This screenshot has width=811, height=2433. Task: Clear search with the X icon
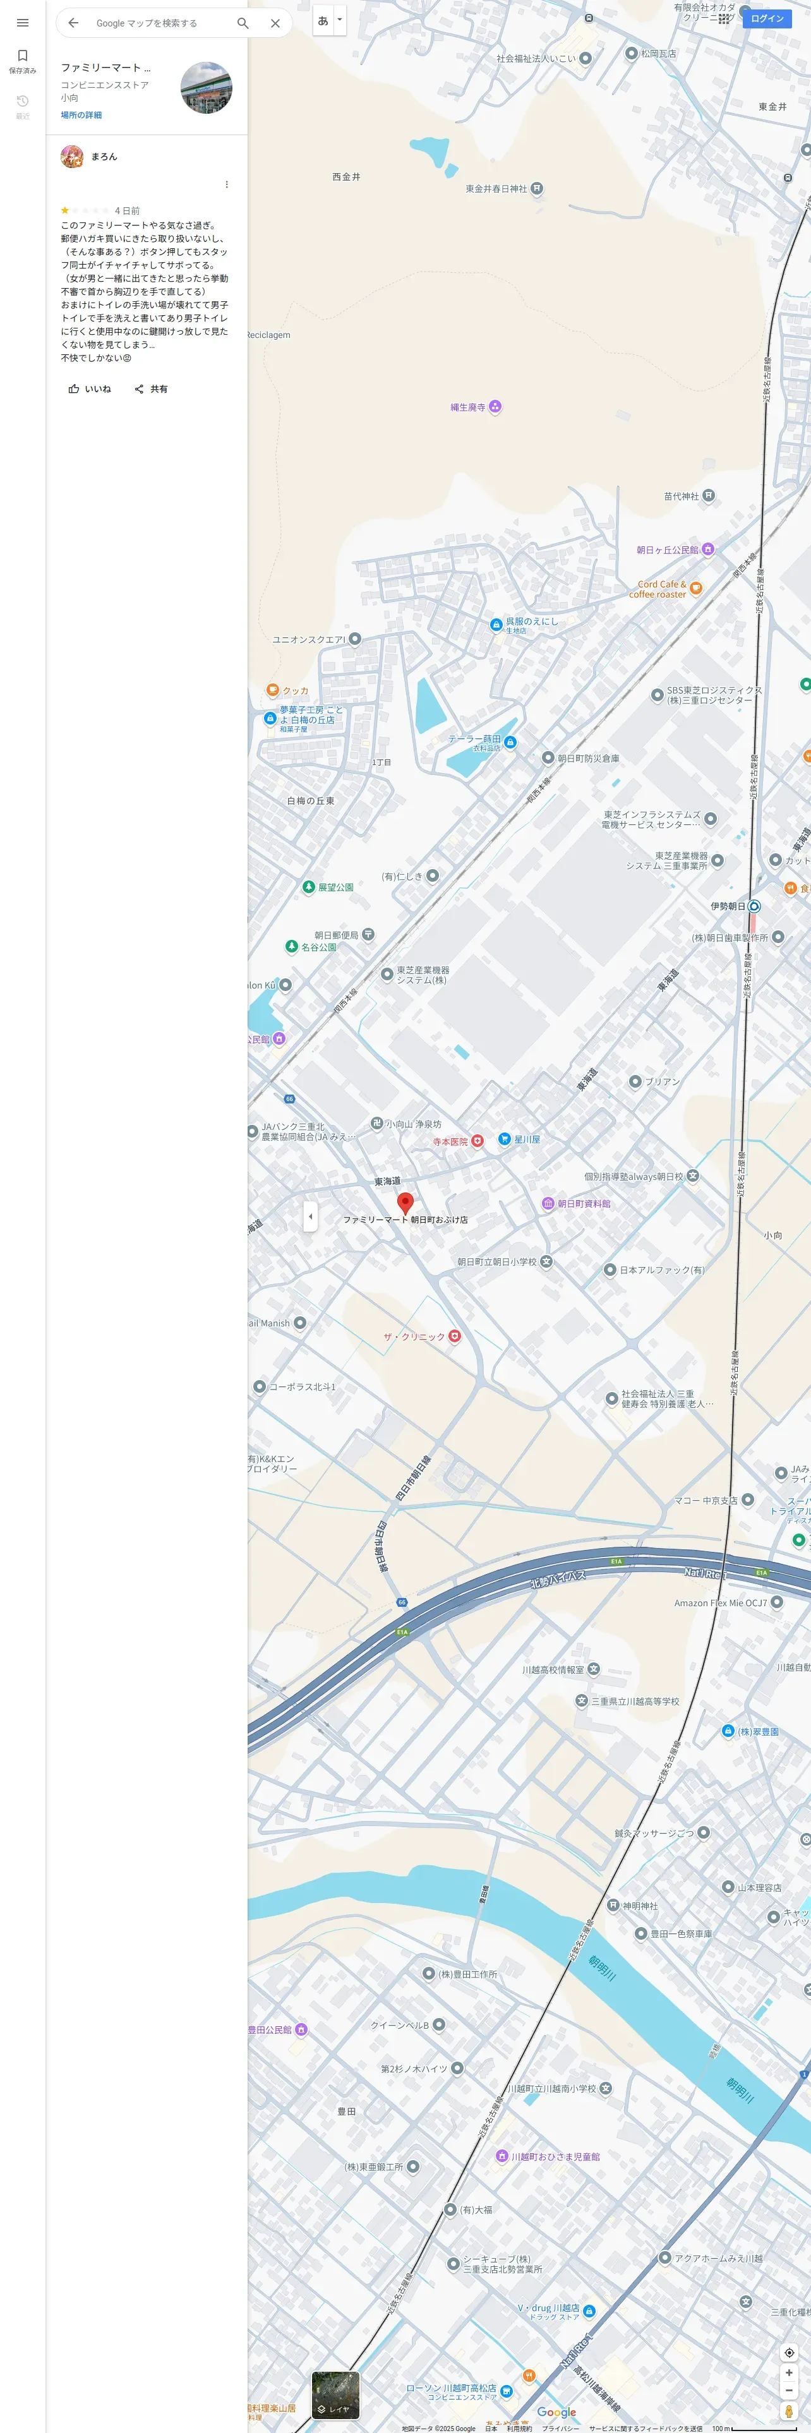pyautogui.click(x=275, y=23)
